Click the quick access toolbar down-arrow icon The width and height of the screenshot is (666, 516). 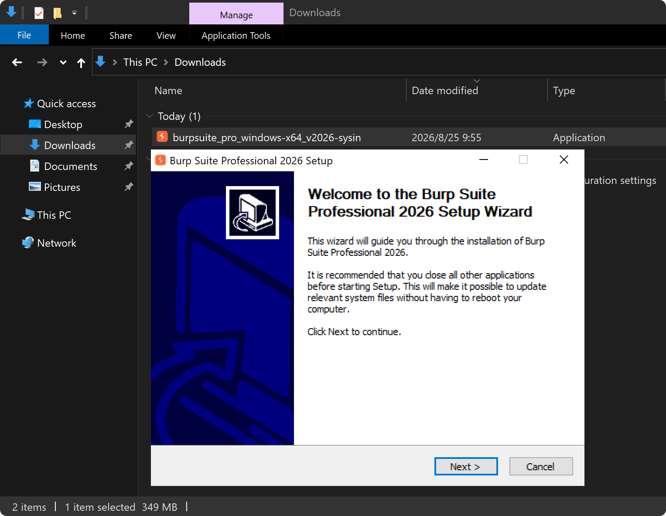point(11,12)
